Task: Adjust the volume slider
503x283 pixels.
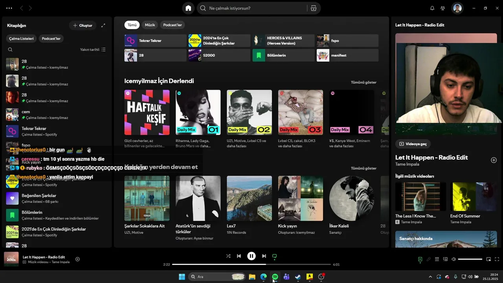Action: [470, 259]
